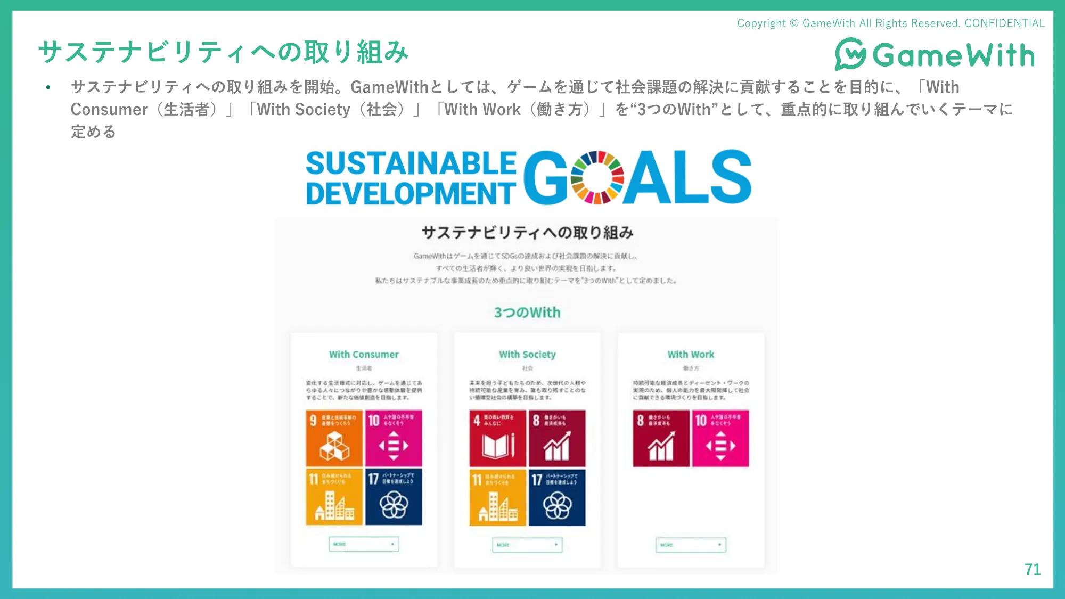
Task: Click the black サステナビリティへの取り組み heading in embedded image
Action: coord(527,233)
